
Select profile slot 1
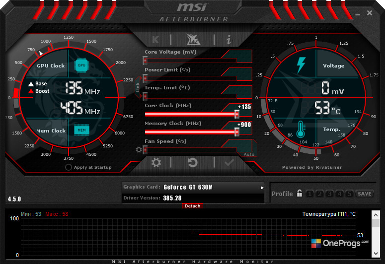310,194
